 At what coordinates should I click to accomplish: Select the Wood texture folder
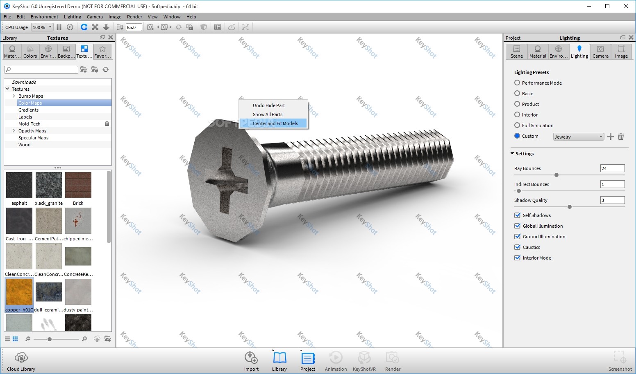click(x=24, y=144)
